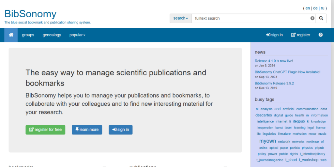Viewport: 334px width, 167px height.
Task: Select the physics tag
Action: pyautogui.click(x=307, y=148)
